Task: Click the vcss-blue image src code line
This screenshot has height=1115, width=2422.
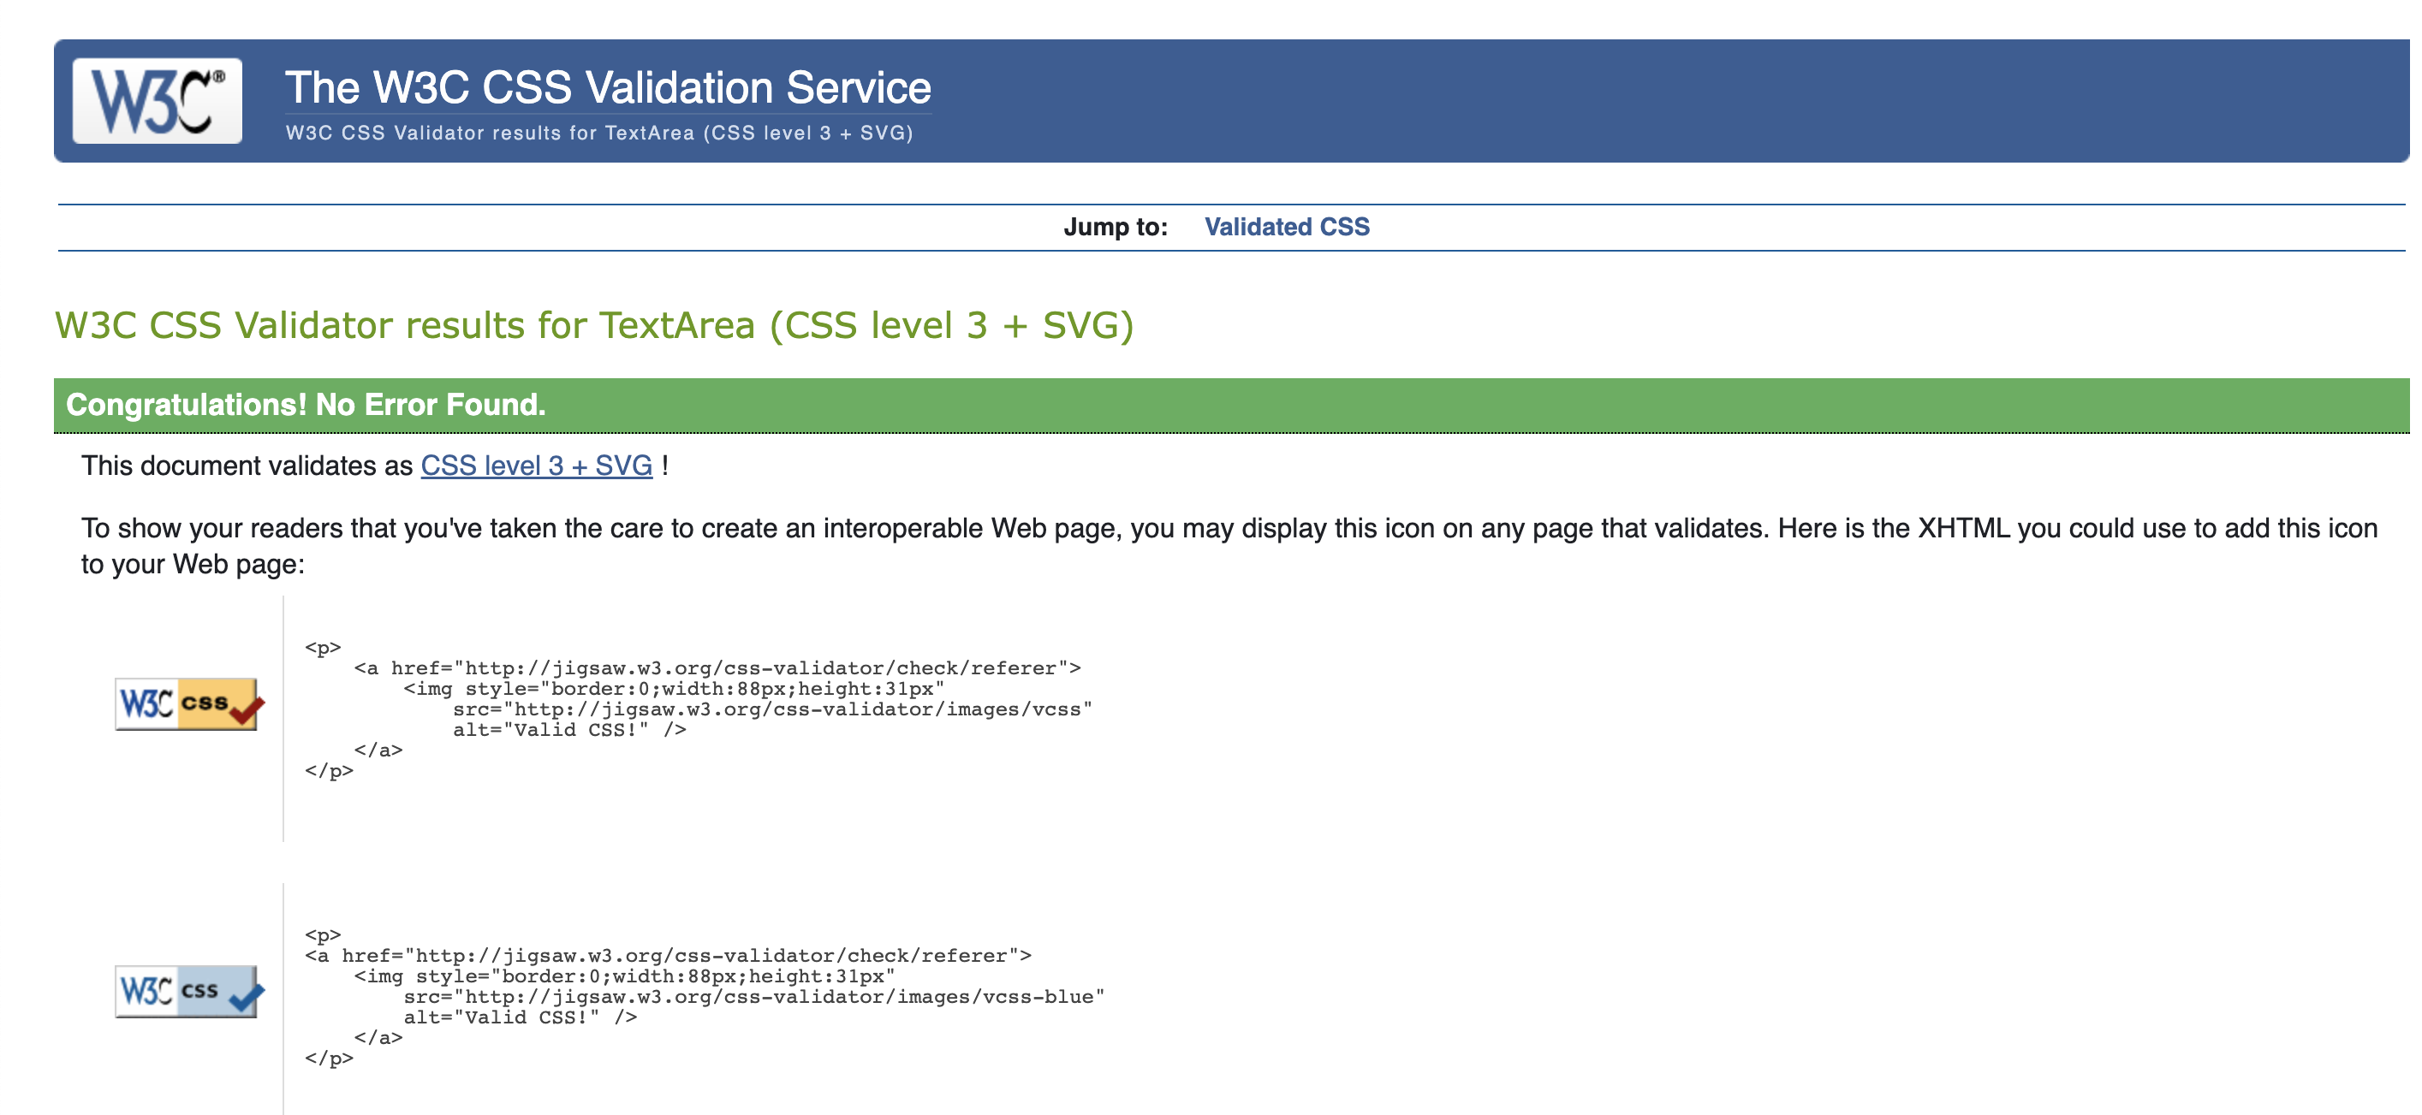Action: pyautogui.click(x=754, y=997)
